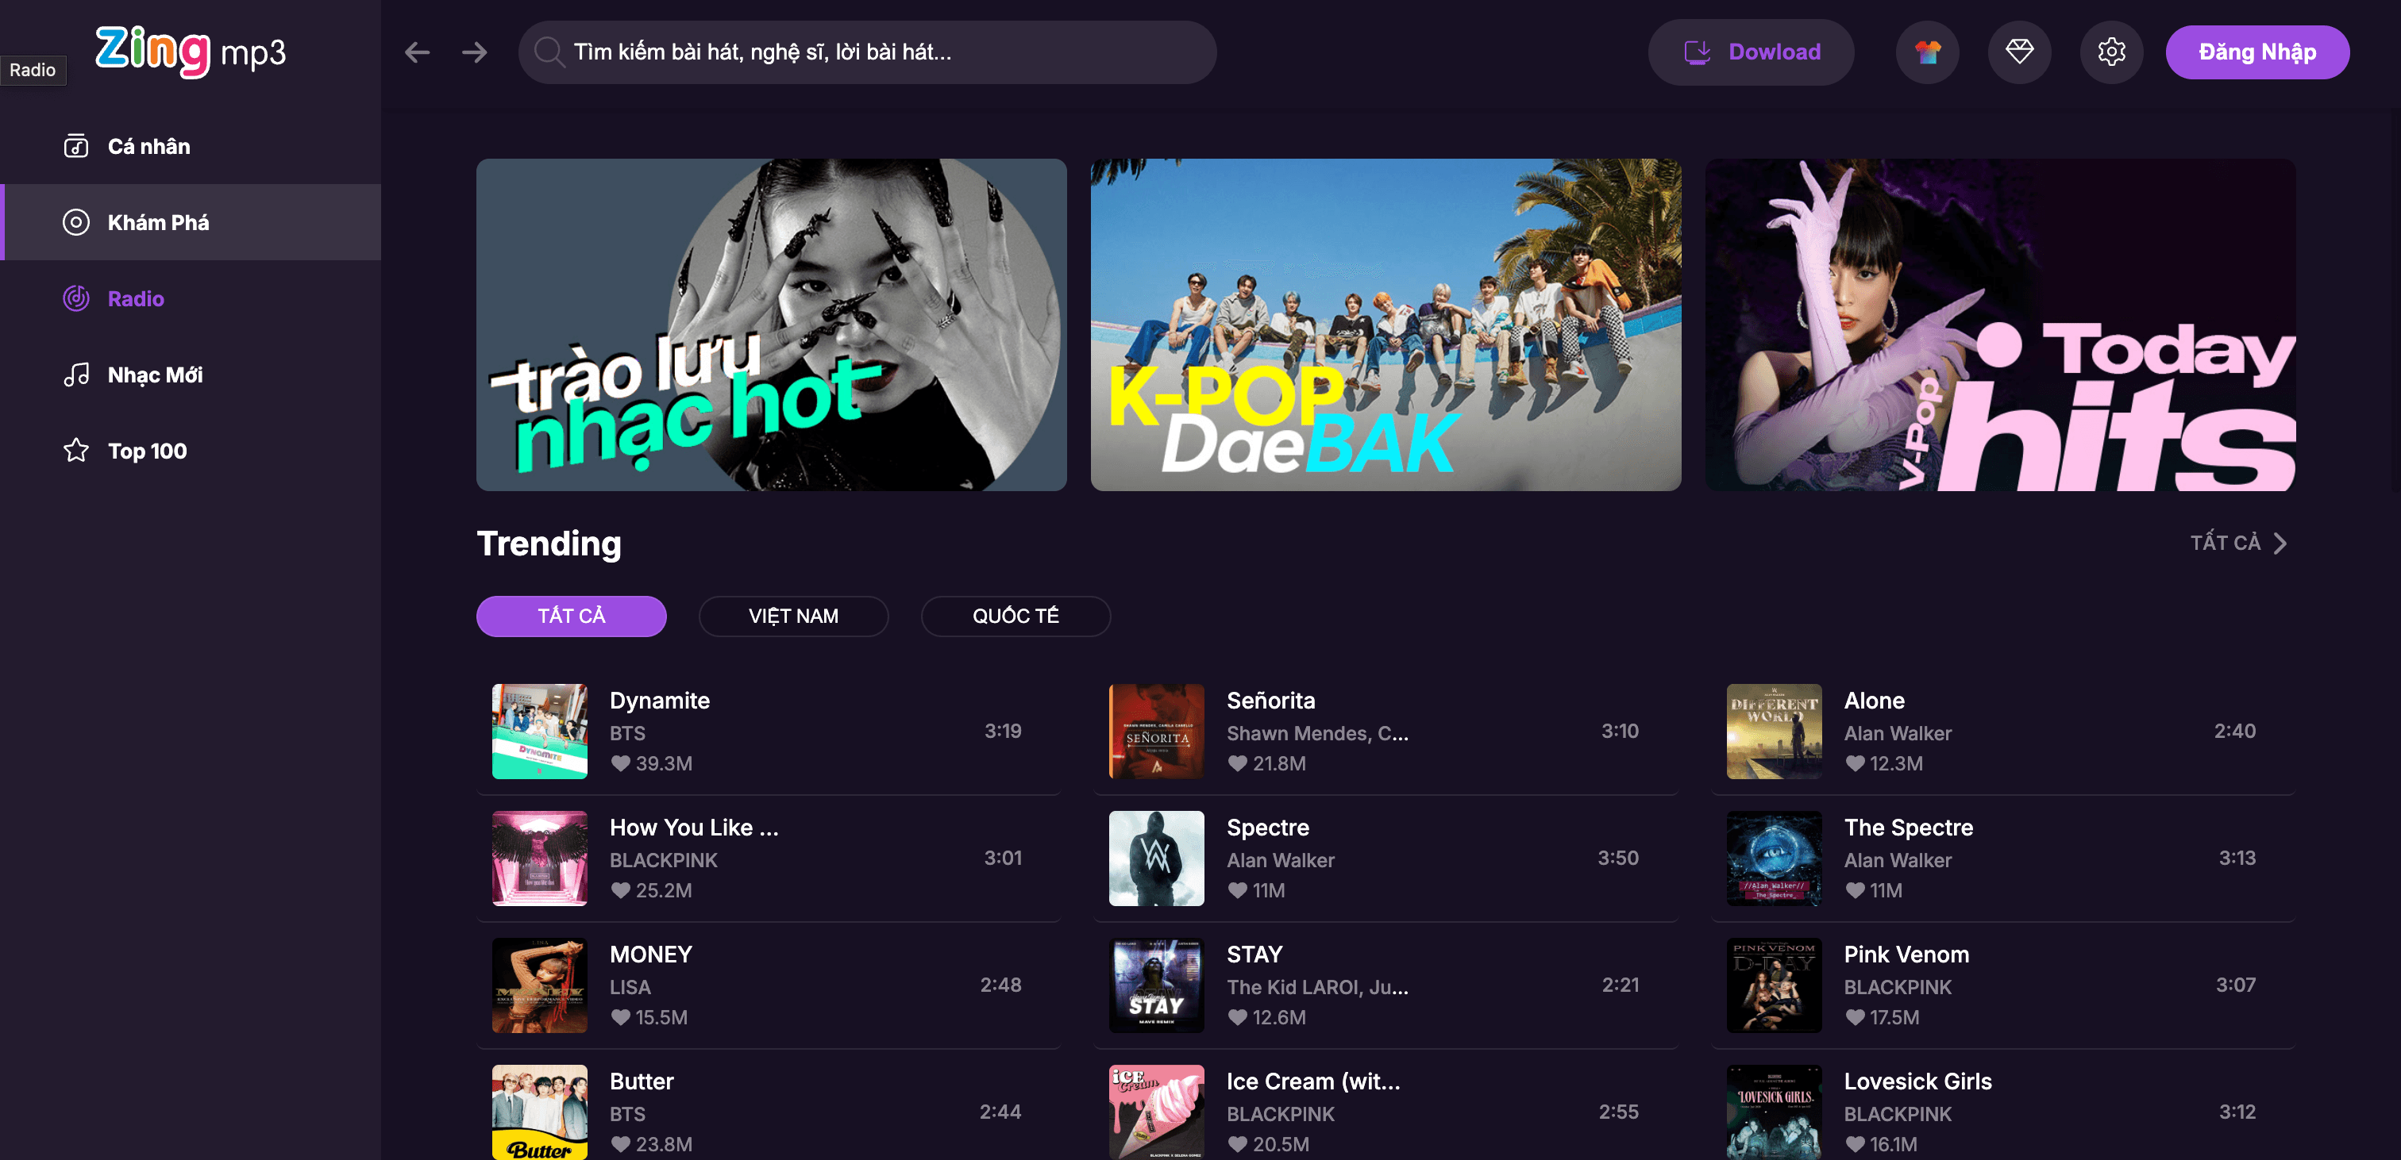
Task: Click the heart icon under MONEY
Action: point(621,1017)
